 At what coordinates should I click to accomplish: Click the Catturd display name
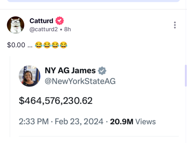41,21
